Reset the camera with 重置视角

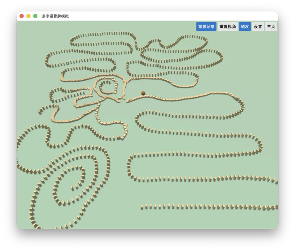[x=228, y=27]
